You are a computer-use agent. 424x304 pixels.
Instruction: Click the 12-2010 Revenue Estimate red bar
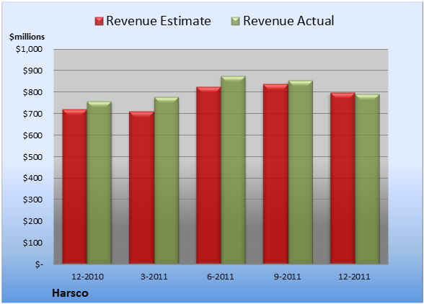(75, 187)
